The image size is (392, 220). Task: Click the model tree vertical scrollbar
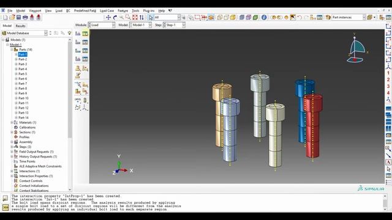tap(70, 90)
